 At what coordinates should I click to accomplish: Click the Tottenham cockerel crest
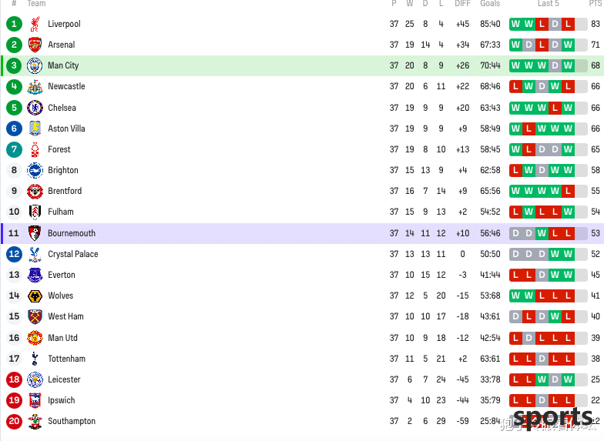[35, 359]
